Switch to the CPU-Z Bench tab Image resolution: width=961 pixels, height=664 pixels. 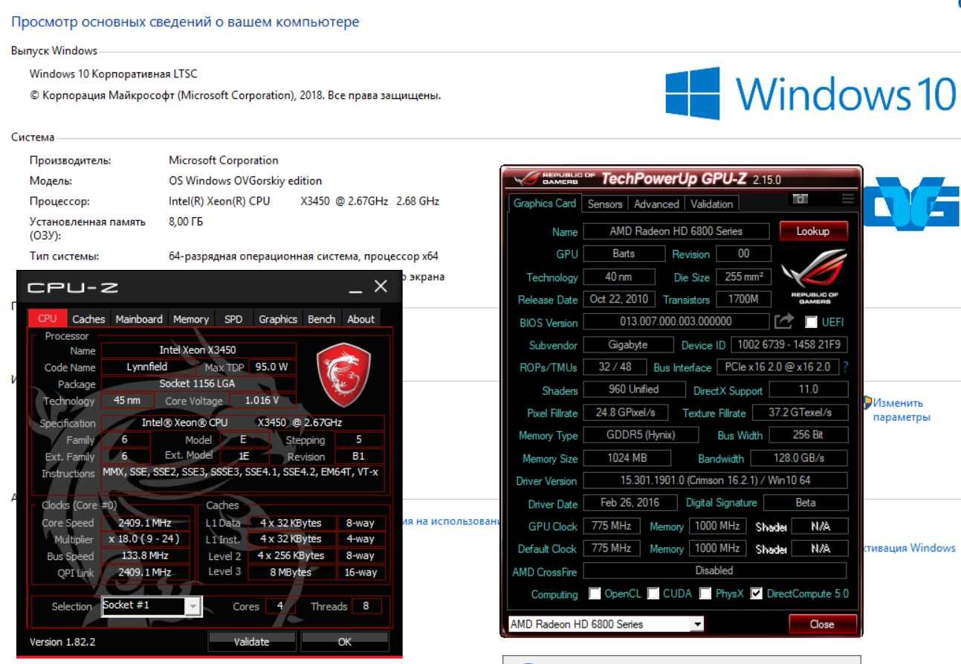pos(321,319)
